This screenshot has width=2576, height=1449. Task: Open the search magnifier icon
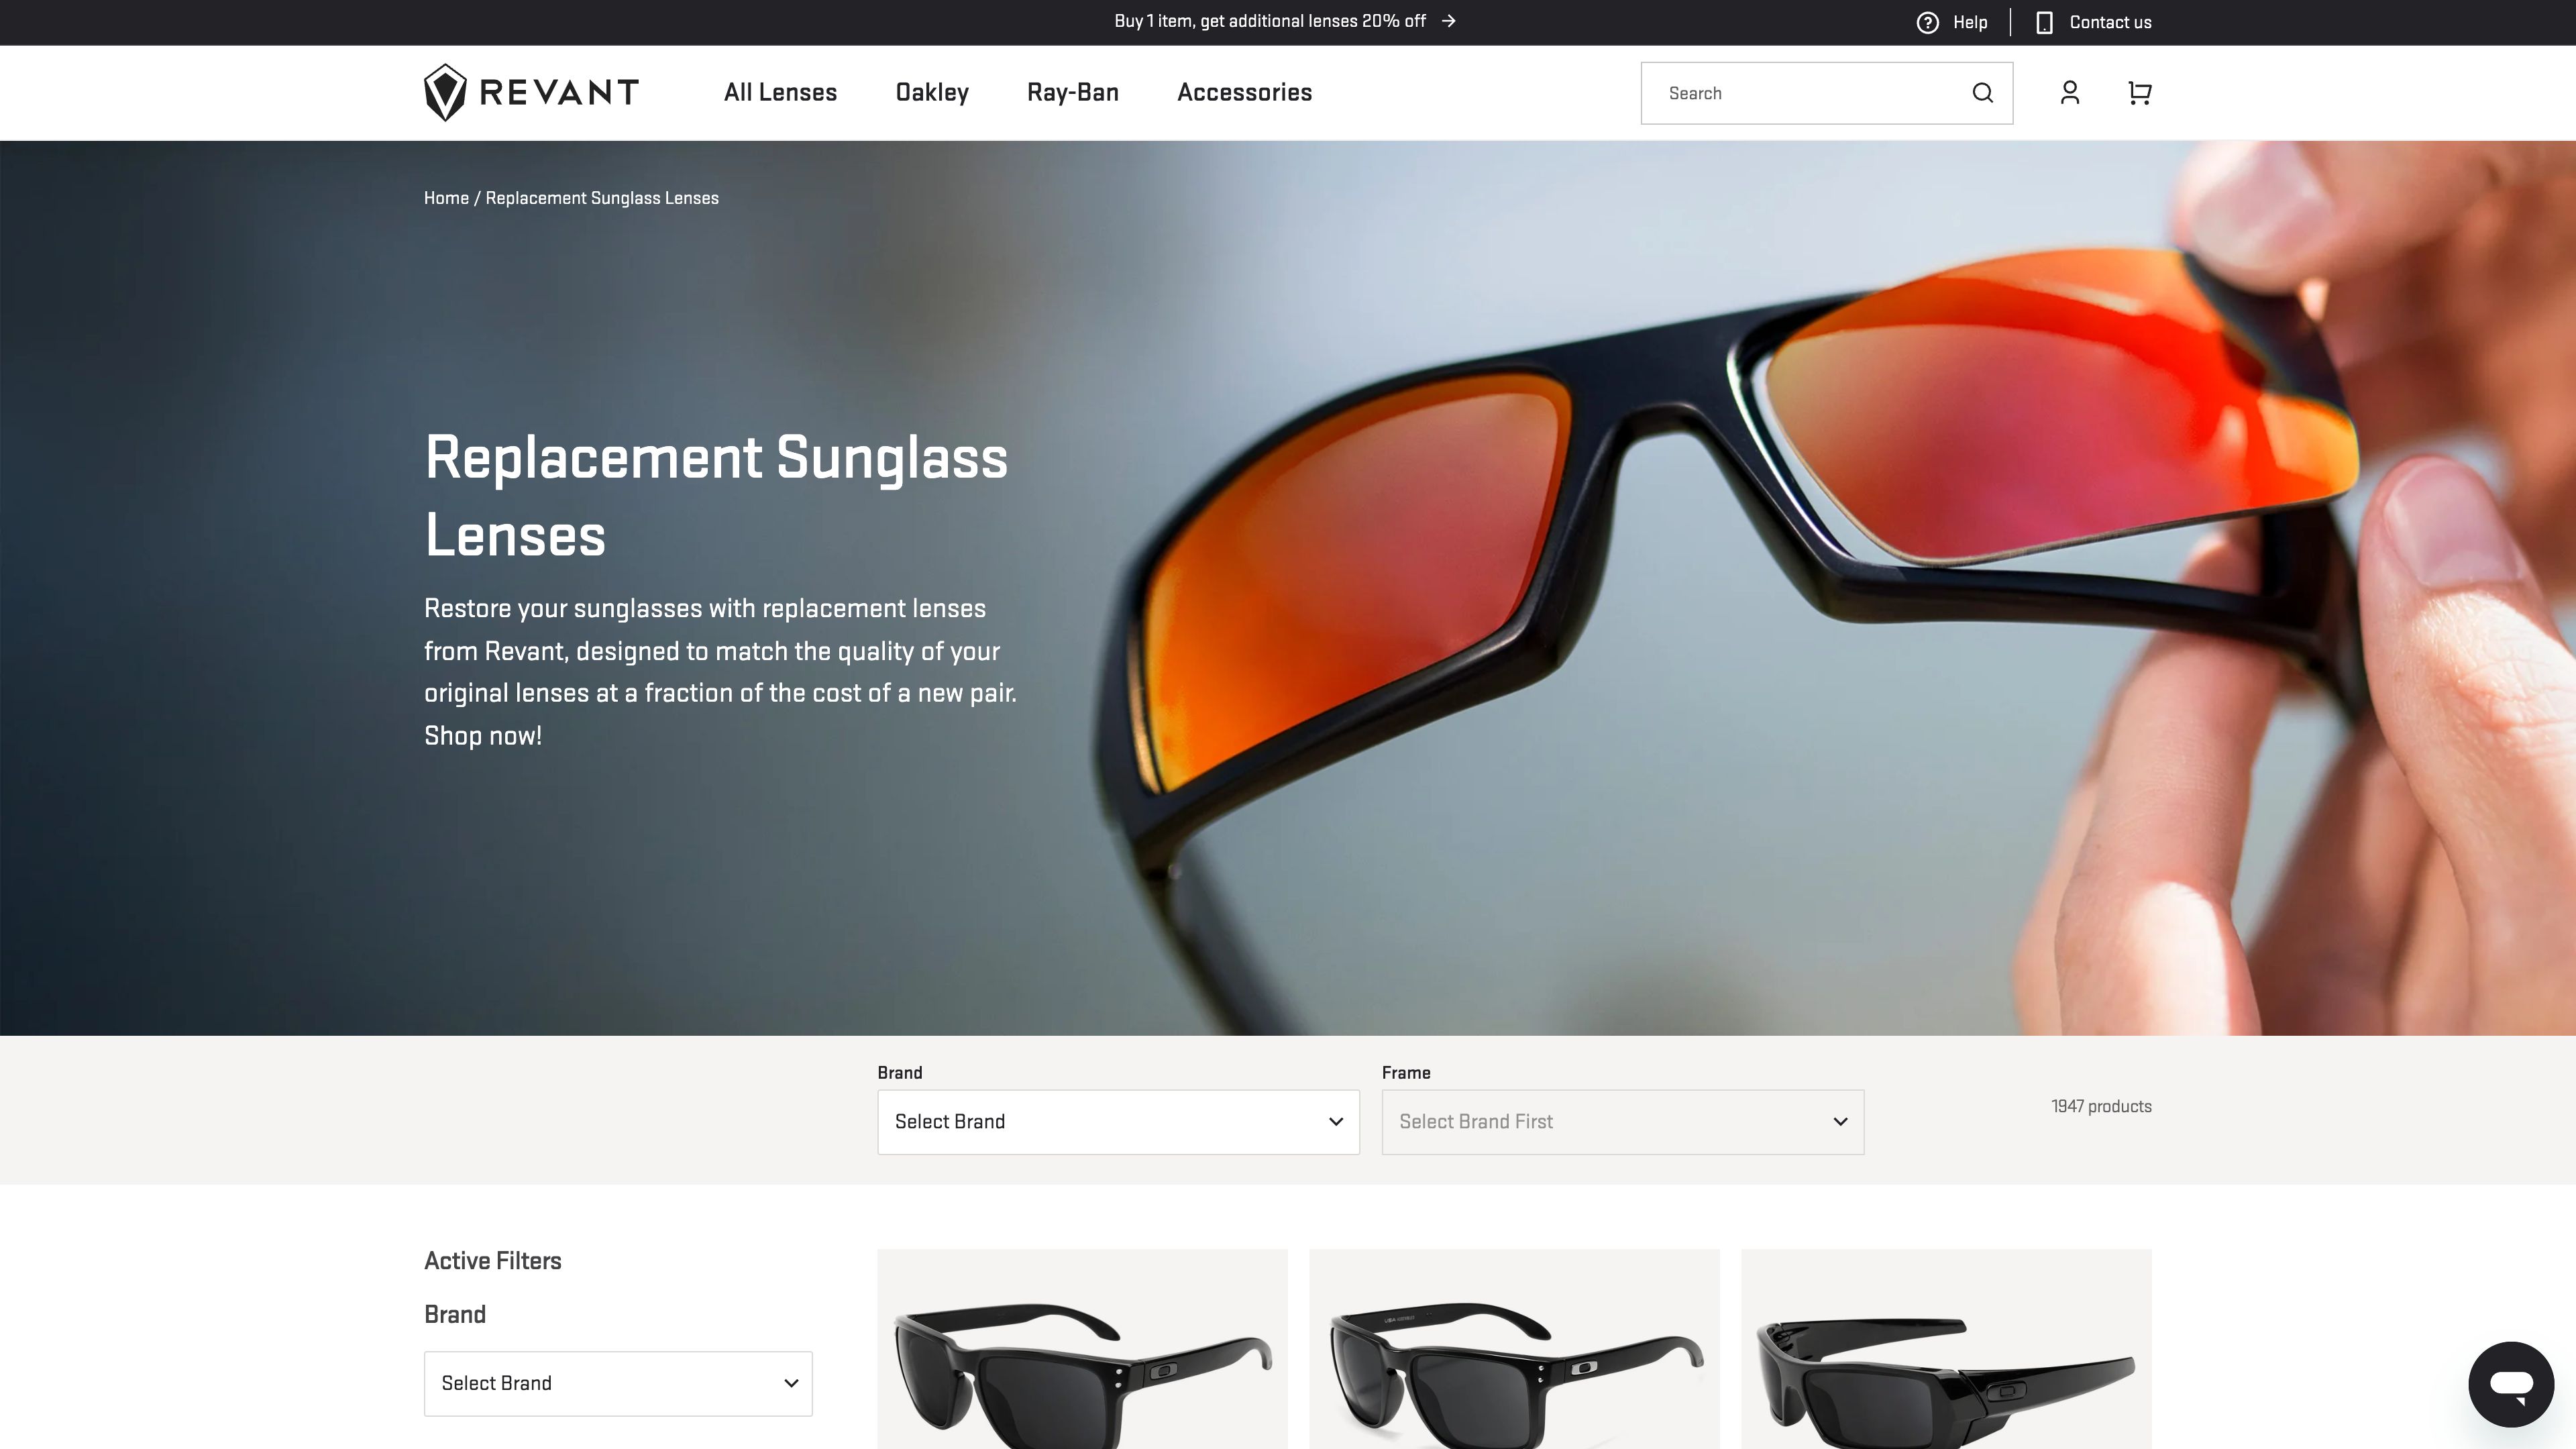tap(1982, 92)
